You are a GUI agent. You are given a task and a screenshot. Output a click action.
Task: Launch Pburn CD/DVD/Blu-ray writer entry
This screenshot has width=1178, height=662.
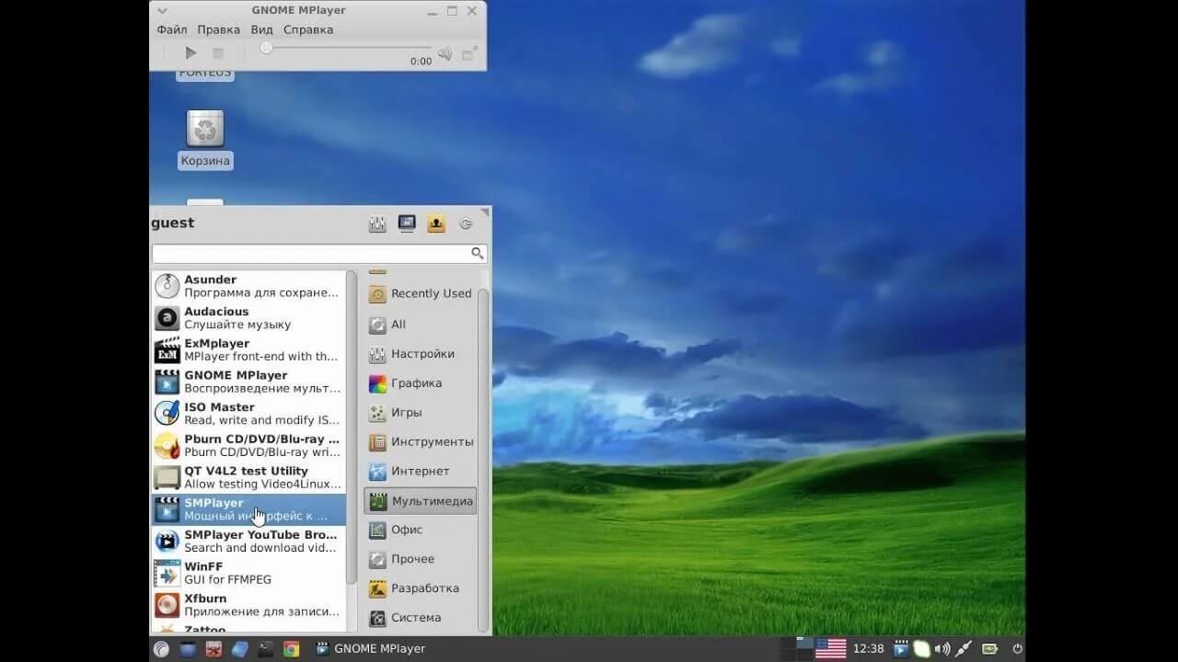[x=248, y=446]
